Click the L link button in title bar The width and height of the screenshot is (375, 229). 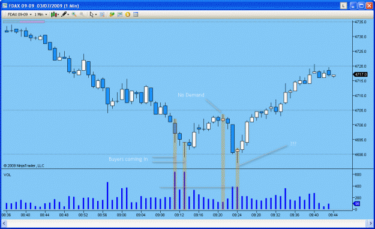(343, 5)
